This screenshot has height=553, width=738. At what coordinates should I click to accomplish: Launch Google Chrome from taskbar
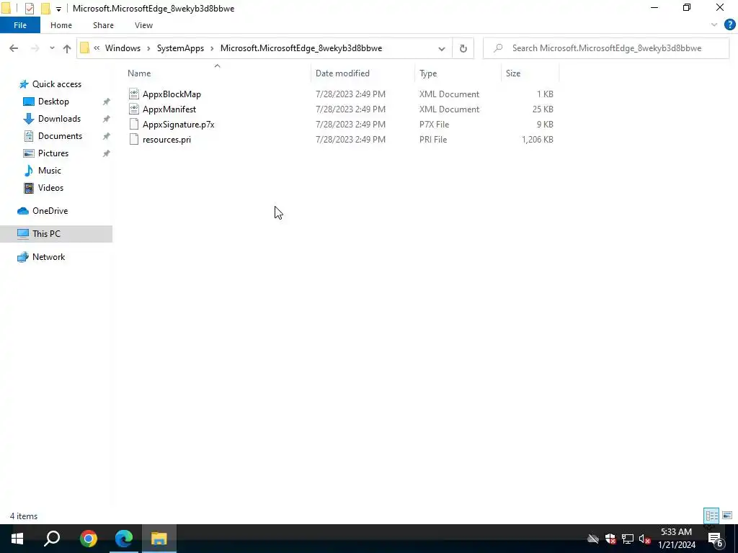[89, 539]
